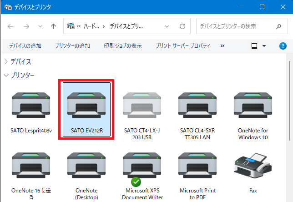293x202 pixels.
Task: Select the Microsoft XPS Document Writer icon
Action: (x=142, y=165)
